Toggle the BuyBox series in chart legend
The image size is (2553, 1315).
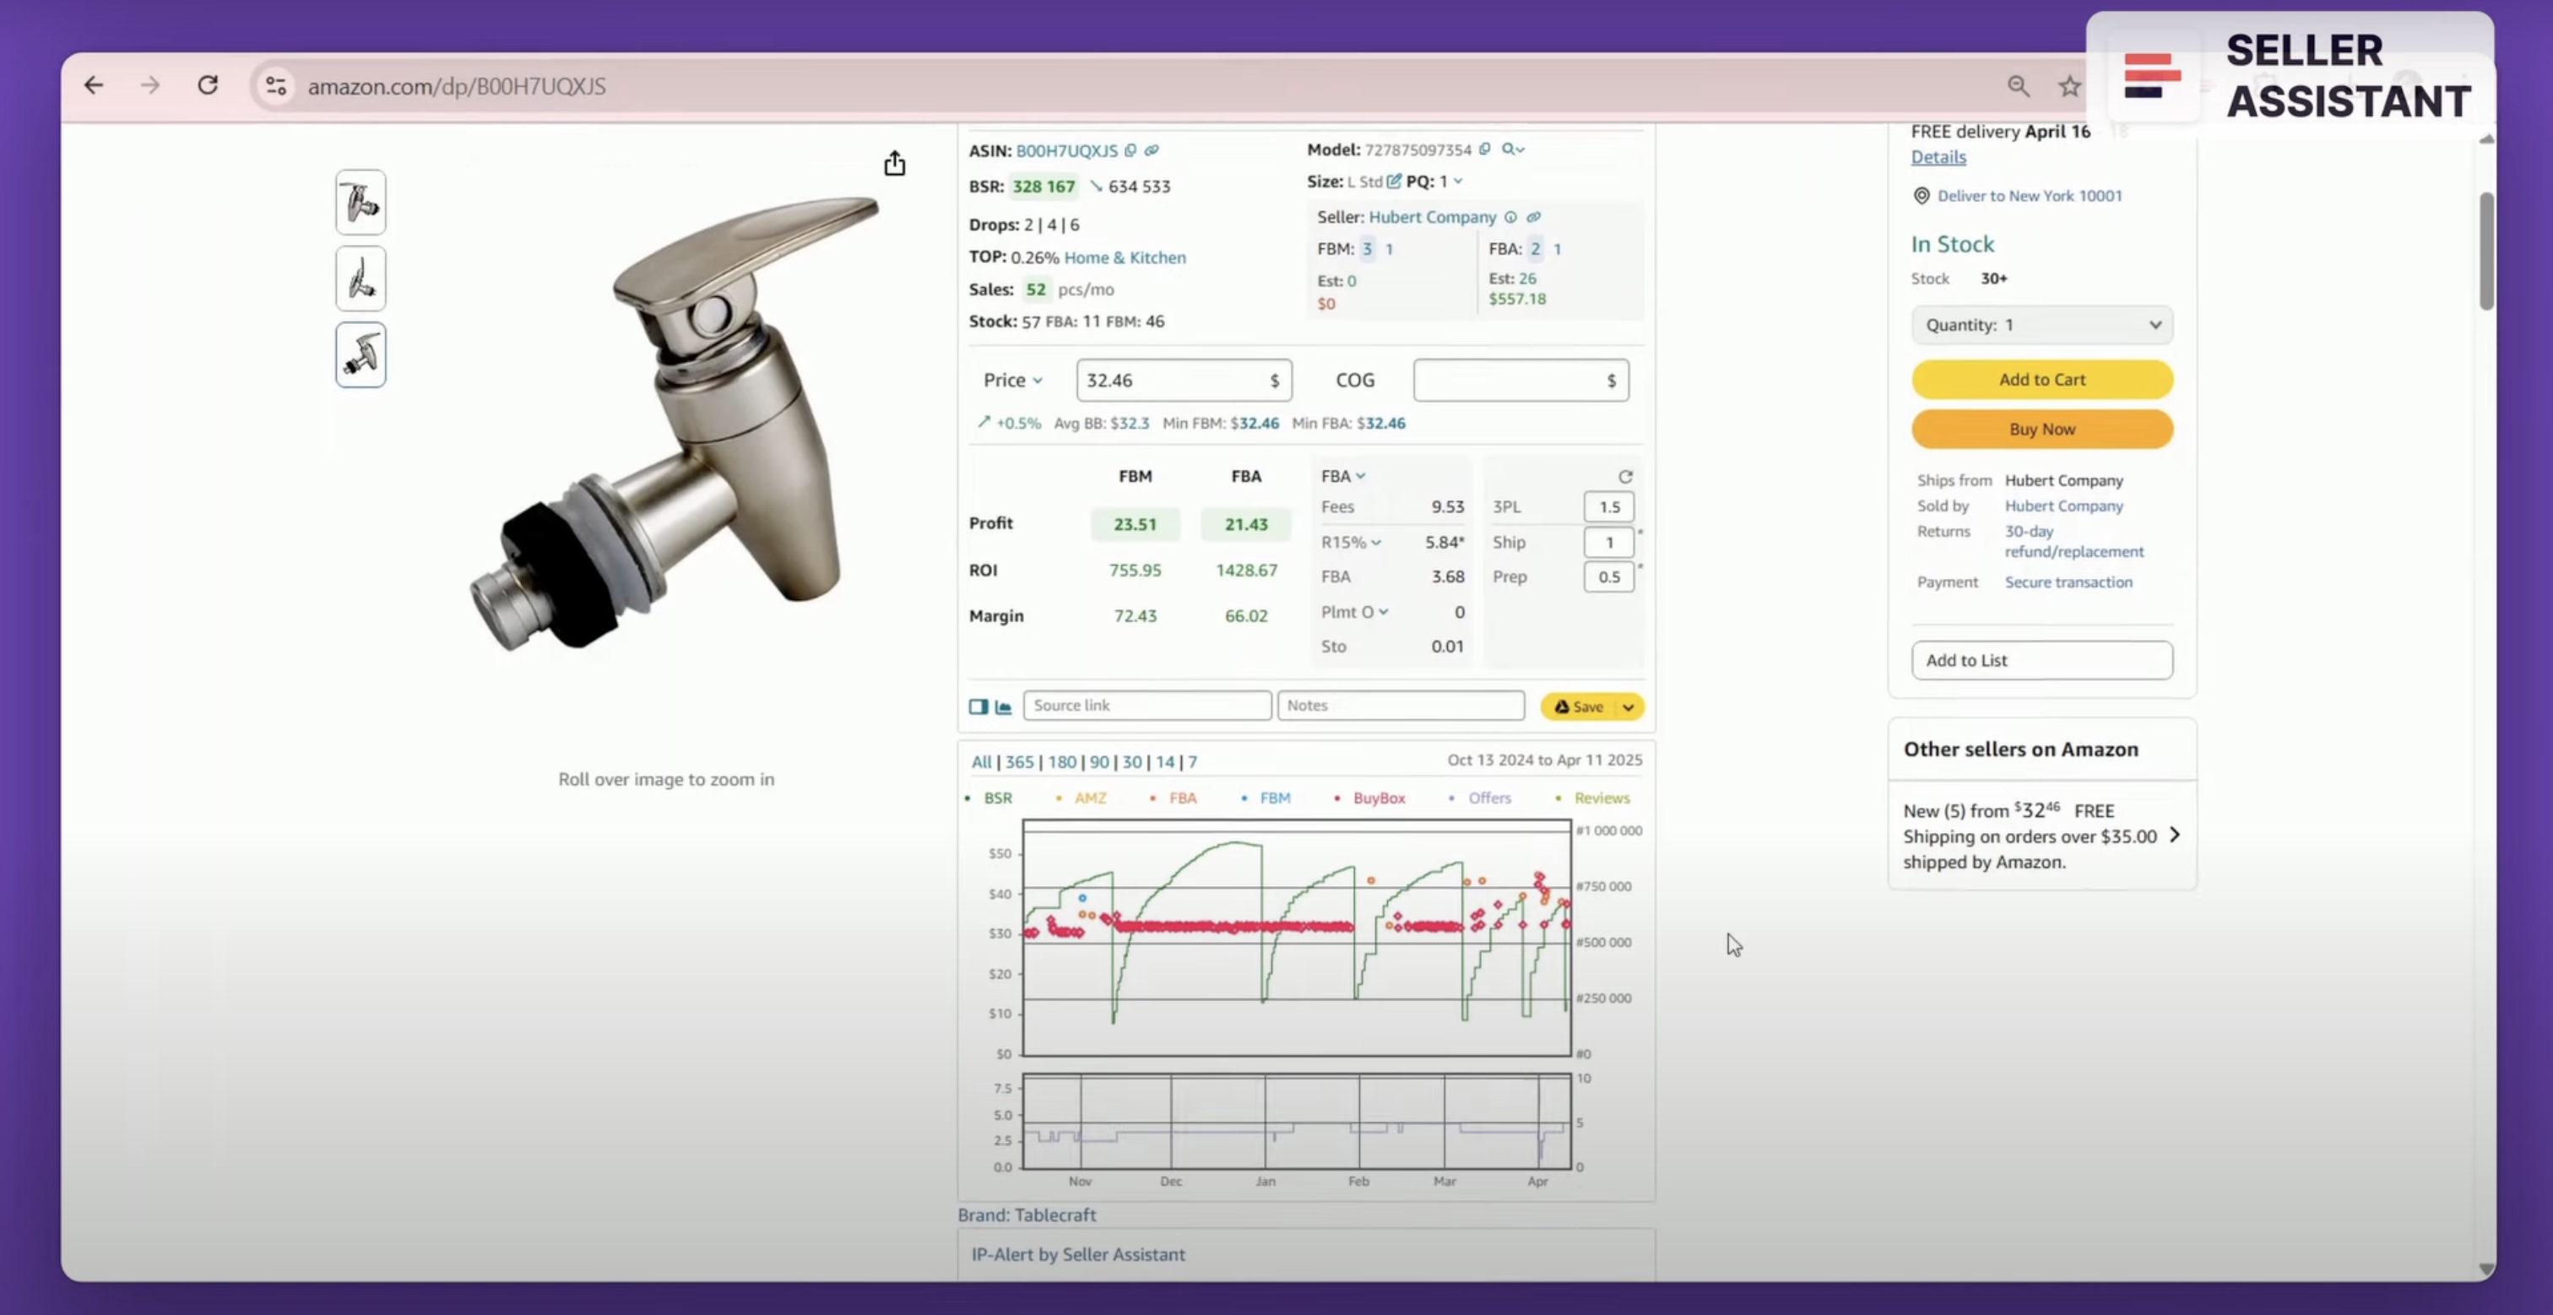[x=1378, y=798]
